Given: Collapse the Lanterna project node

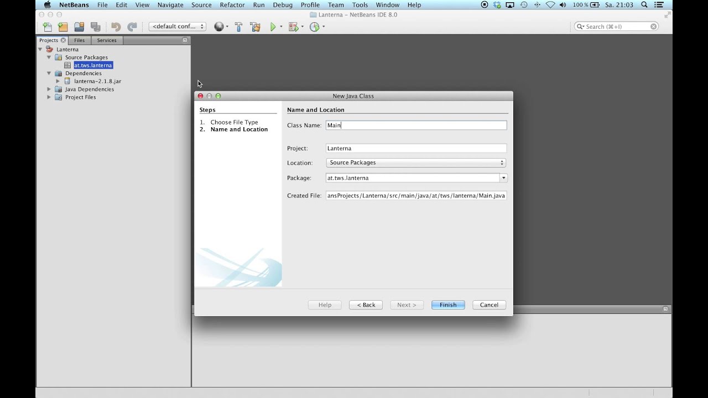Looking at the screenshot, I should [40, 49].
